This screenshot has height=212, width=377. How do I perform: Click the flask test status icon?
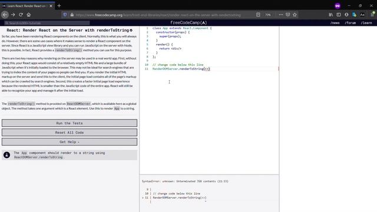click(6, 155)
